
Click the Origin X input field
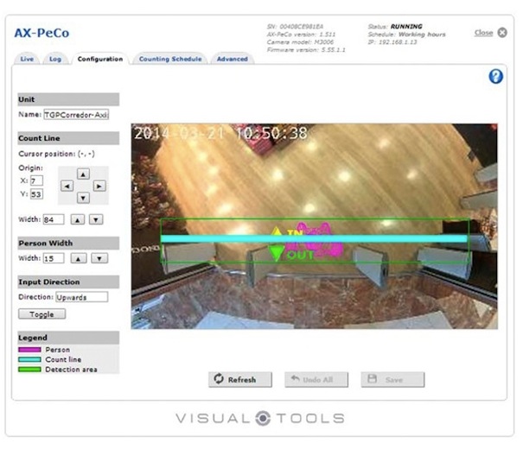click(36, 180)
